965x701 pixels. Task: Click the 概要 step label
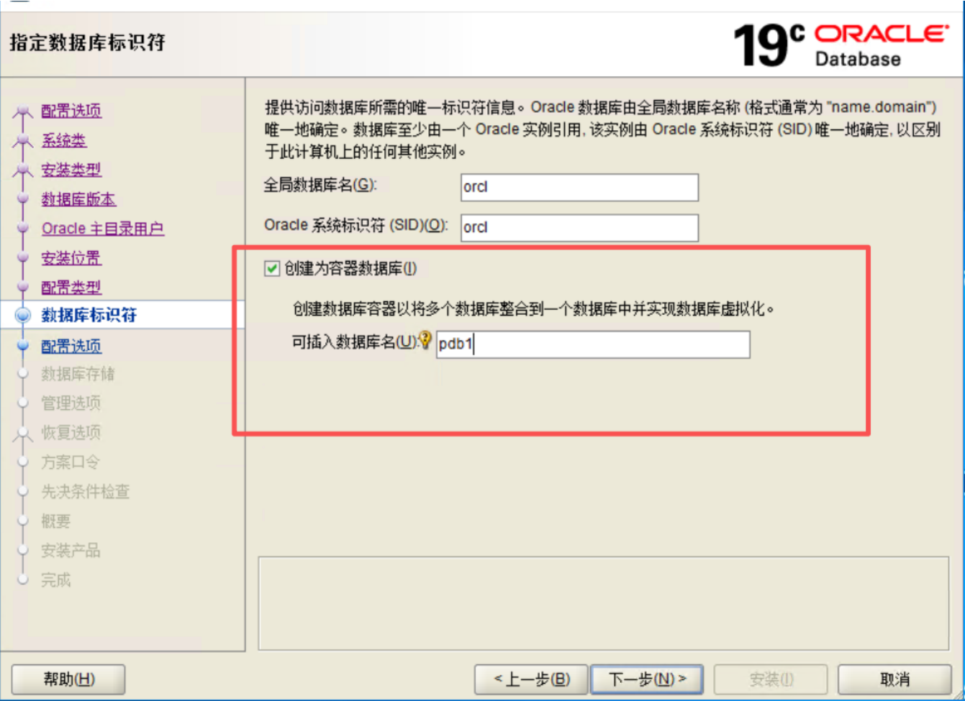click(x=56, y=521)
